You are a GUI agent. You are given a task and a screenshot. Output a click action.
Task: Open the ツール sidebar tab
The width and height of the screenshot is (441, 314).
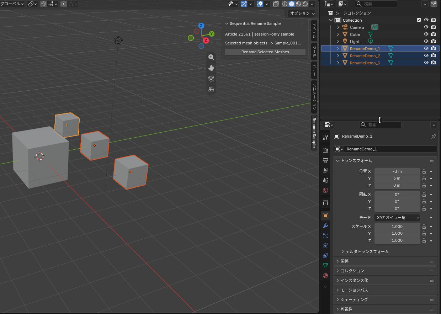314,52
